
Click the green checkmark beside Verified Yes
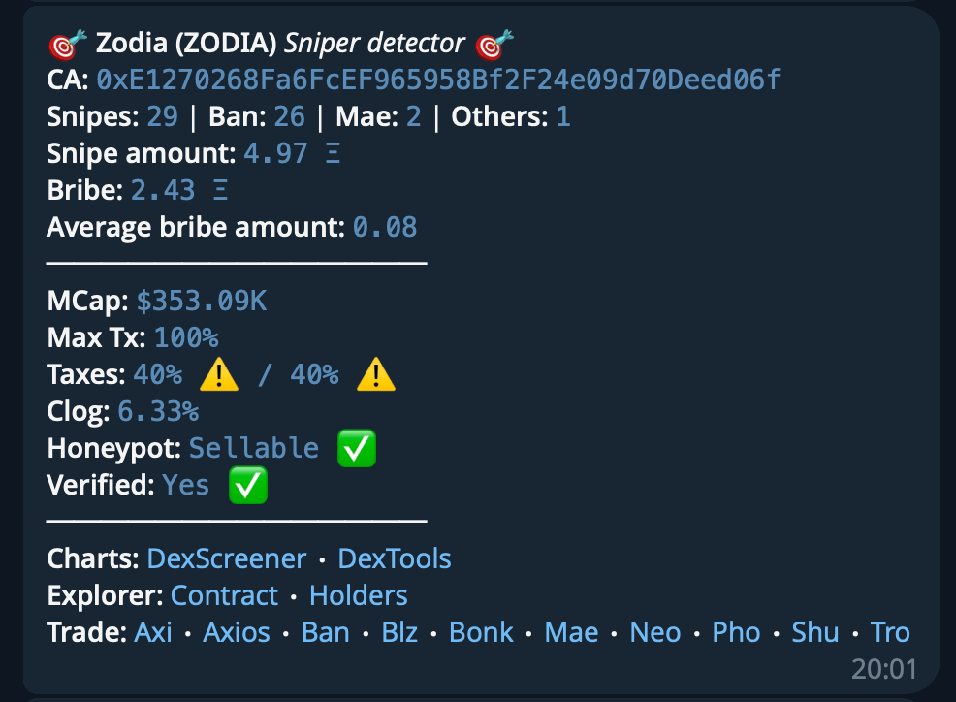tap(247, 484)
